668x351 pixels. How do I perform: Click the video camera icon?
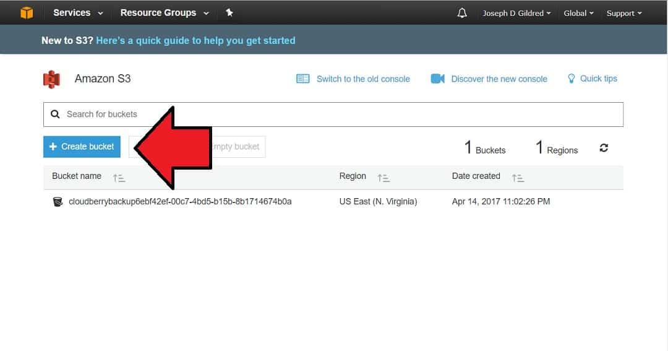tap(437, 79)
